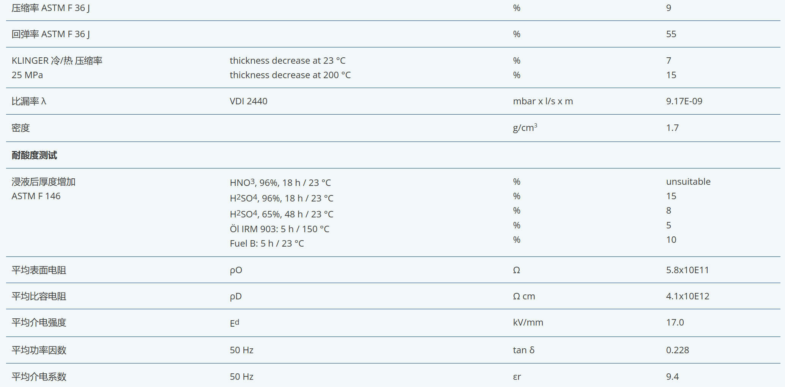Click 'thickness decrease at 200 °C' text

coord(290,75)
